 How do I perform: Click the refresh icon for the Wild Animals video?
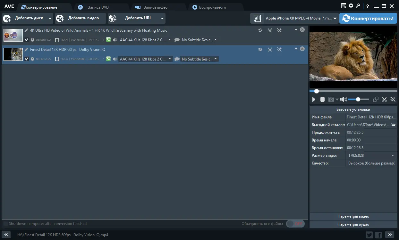coord(260,30)
